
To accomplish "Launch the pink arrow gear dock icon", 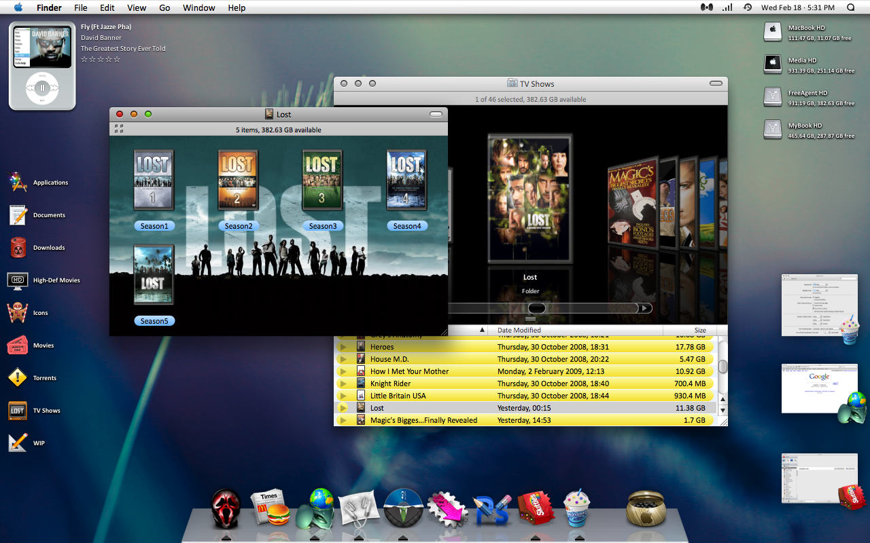I will pyautogui.click(x=447, y=508).
